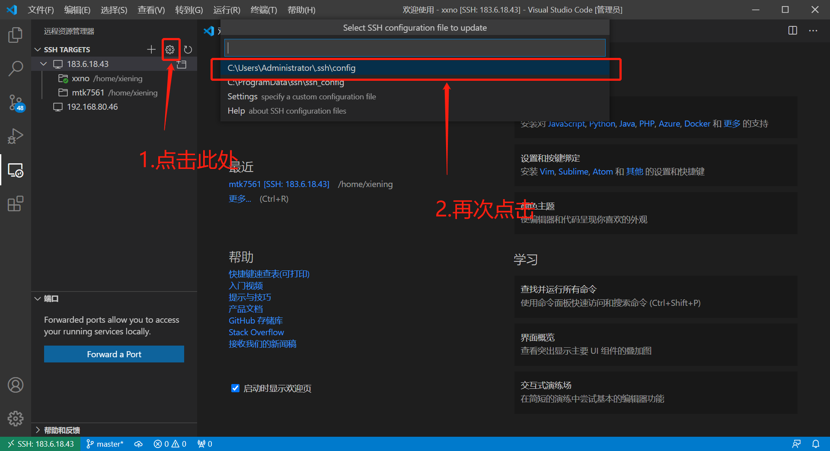Collapse the SSH TARGETS section

pyautogui.click(x=38, y=50)
